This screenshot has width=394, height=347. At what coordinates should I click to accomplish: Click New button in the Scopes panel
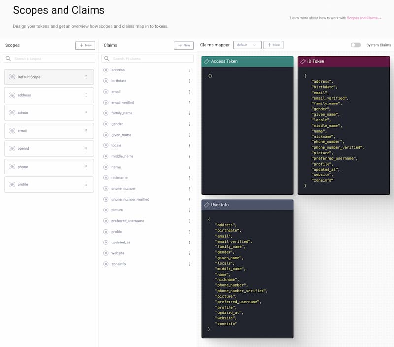(x=85, y=45)
